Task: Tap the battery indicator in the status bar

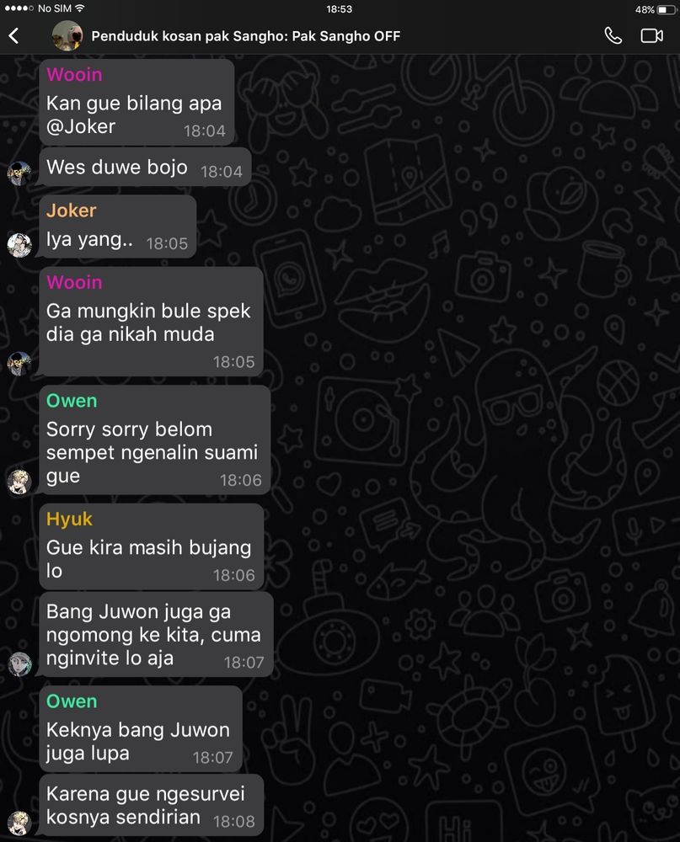Action: pyautogui.click(x=667, y=9)
